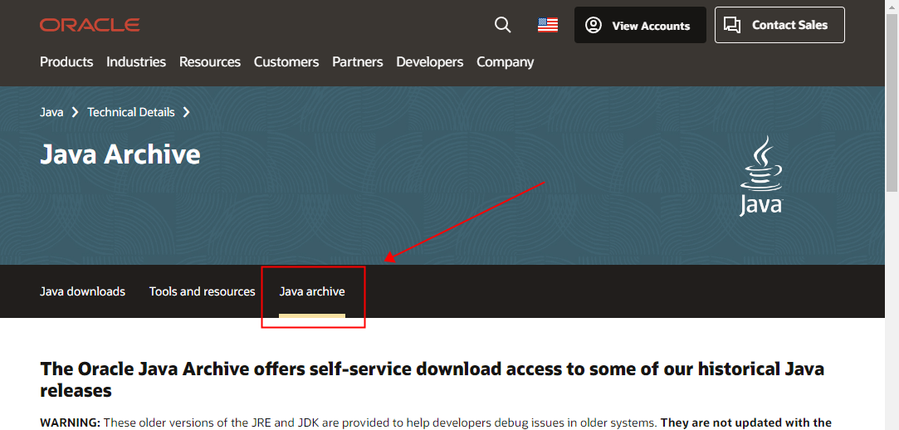The width and height of the screenshot is (899, 430).
Task: Click the page vertical scrollbar thumb
Action: [892, 103]
